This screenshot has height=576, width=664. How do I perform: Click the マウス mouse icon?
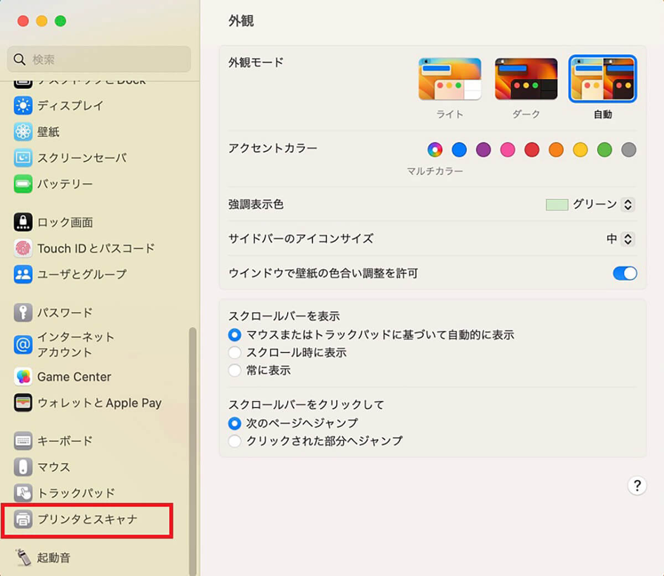click(23, 467)
